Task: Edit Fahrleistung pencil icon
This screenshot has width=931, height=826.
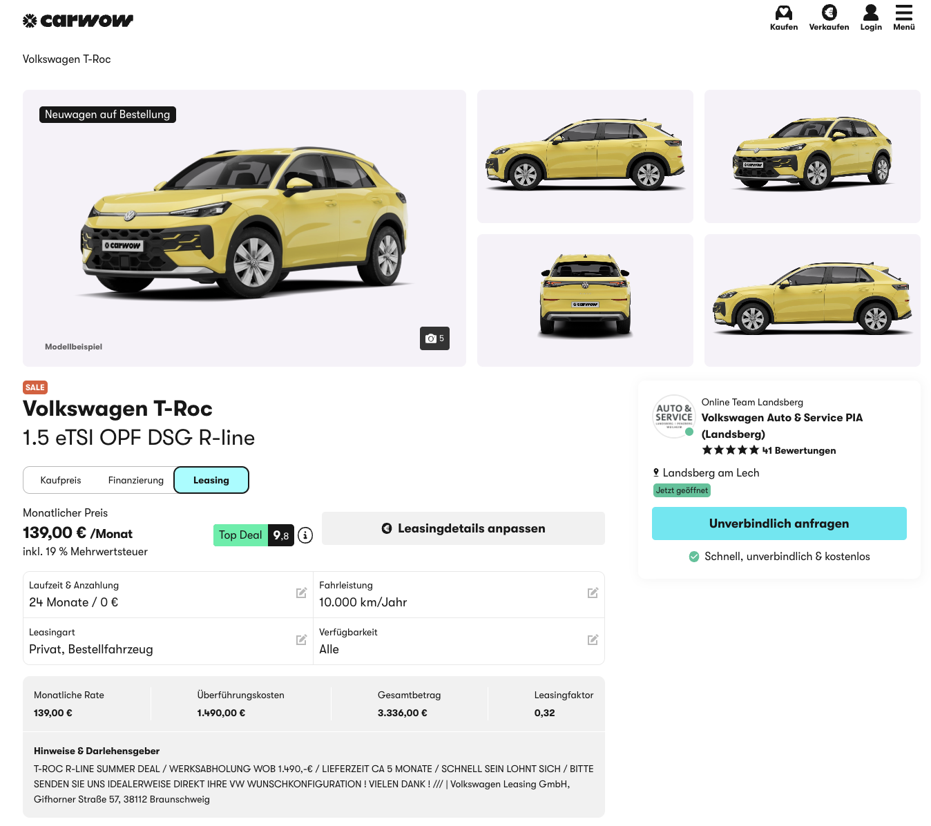Action: [593, 593]
